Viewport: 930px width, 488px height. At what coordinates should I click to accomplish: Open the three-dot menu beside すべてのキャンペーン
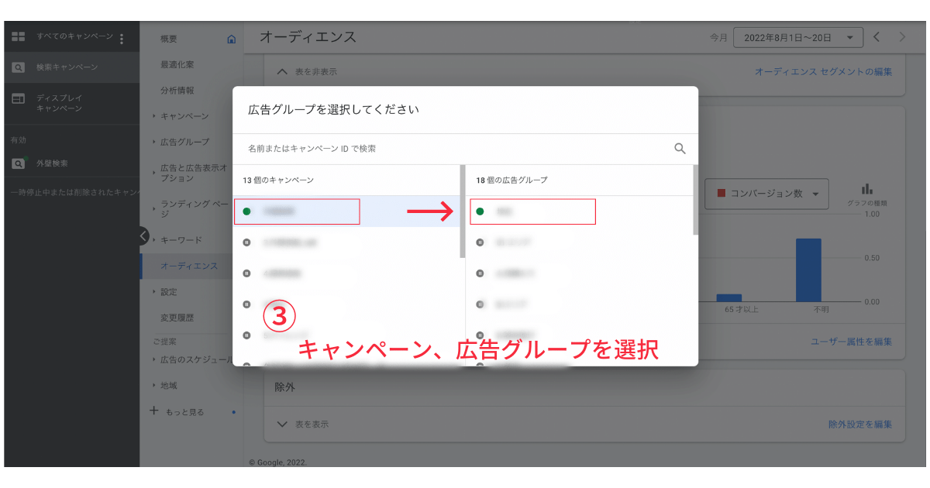pos(122,38)
